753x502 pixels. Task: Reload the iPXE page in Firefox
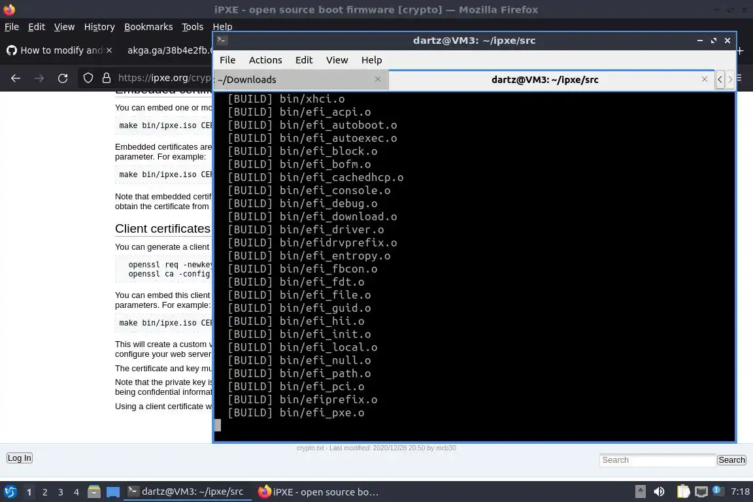pos(63,78)
